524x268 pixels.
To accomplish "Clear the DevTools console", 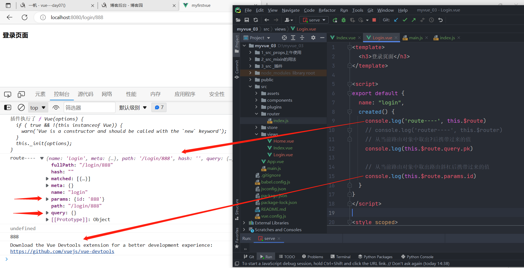I will pos(21,107).
